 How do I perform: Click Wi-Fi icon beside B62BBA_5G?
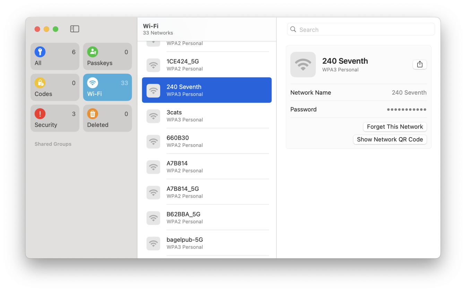pyautogui.click(x=153, y=218)
